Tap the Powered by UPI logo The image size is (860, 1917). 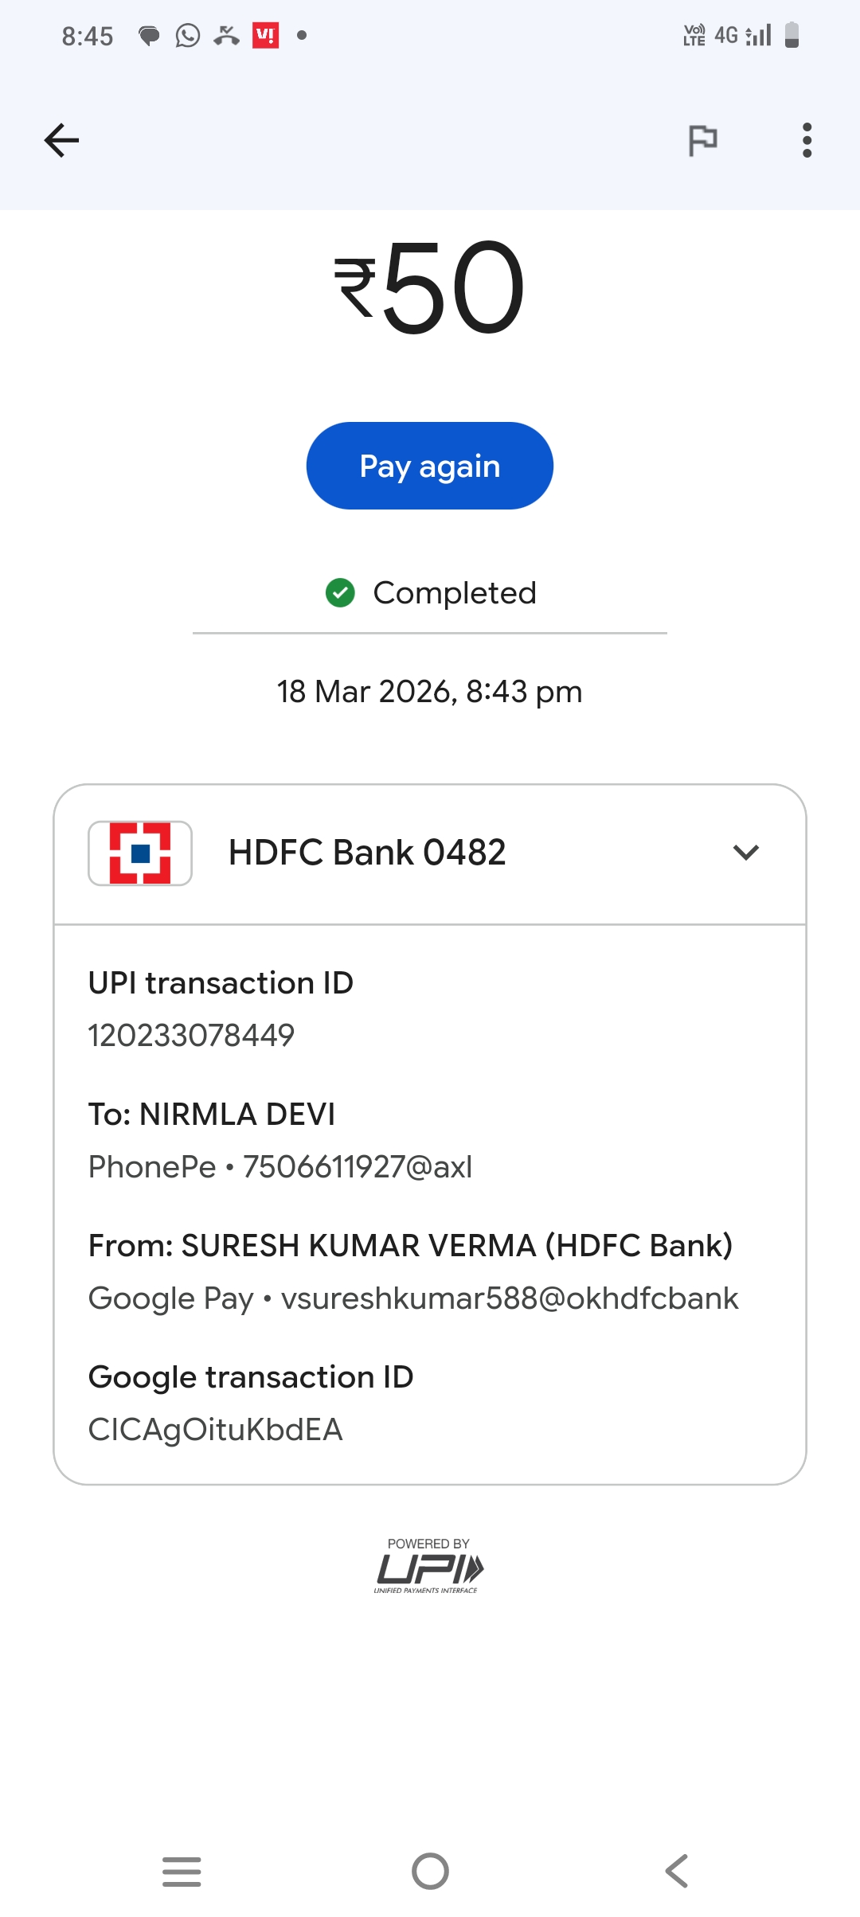(x=429, y=1568)
